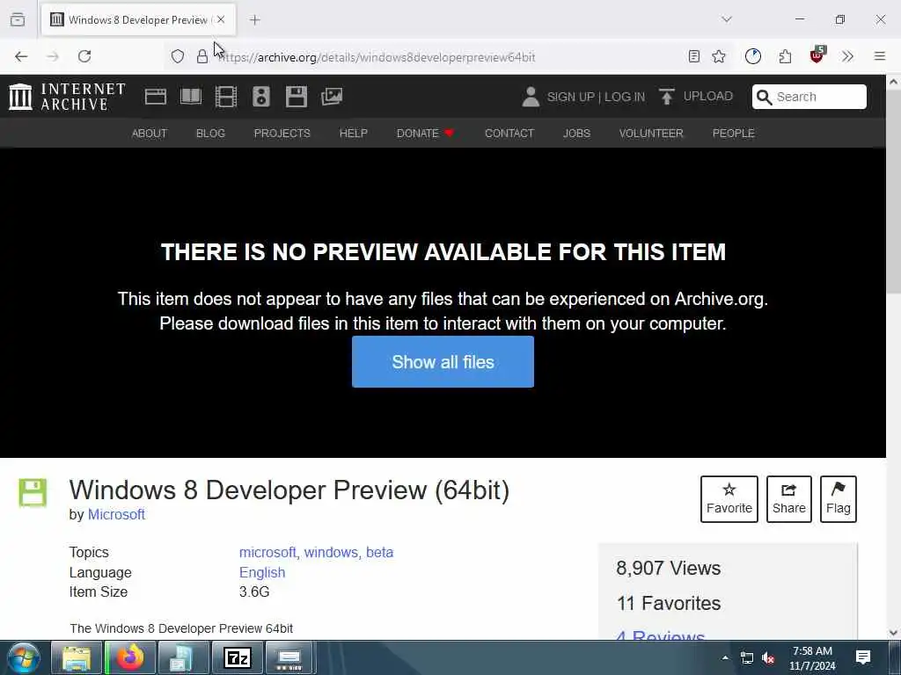Click the windows topic link
Screen dimensions: 901x675
click(x=332, y=552)
